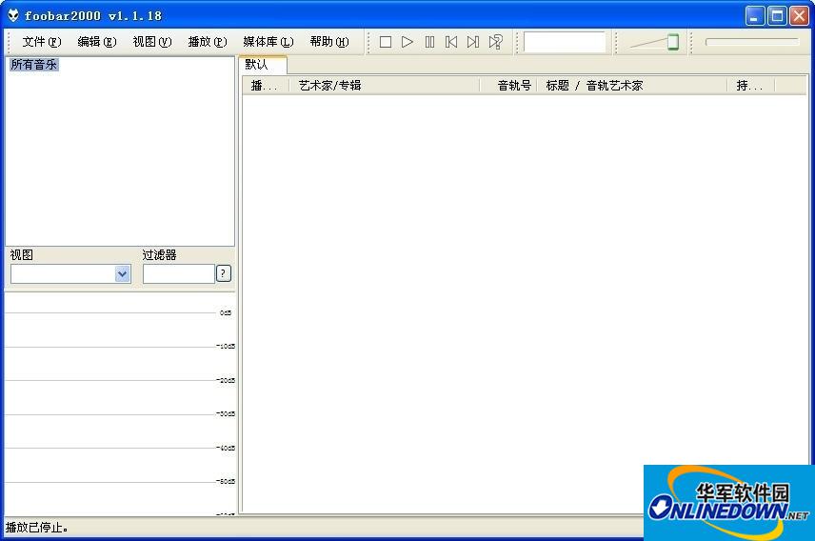Viewport: 815px width, 541px height.
Task: Click the 播放已停止 status bar text
Action: (x=36, y=528)
